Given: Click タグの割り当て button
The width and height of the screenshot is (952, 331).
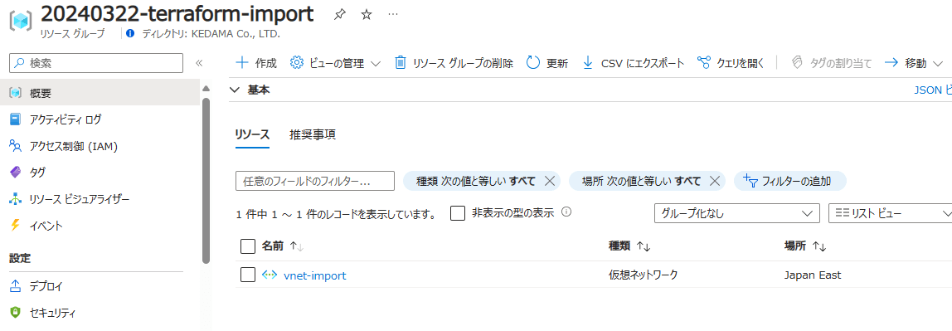Looking at the screenshot, I should 831,63.
